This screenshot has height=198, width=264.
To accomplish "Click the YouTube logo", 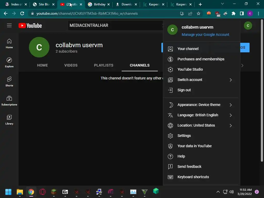I will pos(30,26).
